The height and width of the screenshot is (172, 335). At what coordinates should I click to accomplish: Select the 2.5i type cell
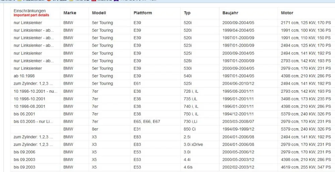point(187,137)
